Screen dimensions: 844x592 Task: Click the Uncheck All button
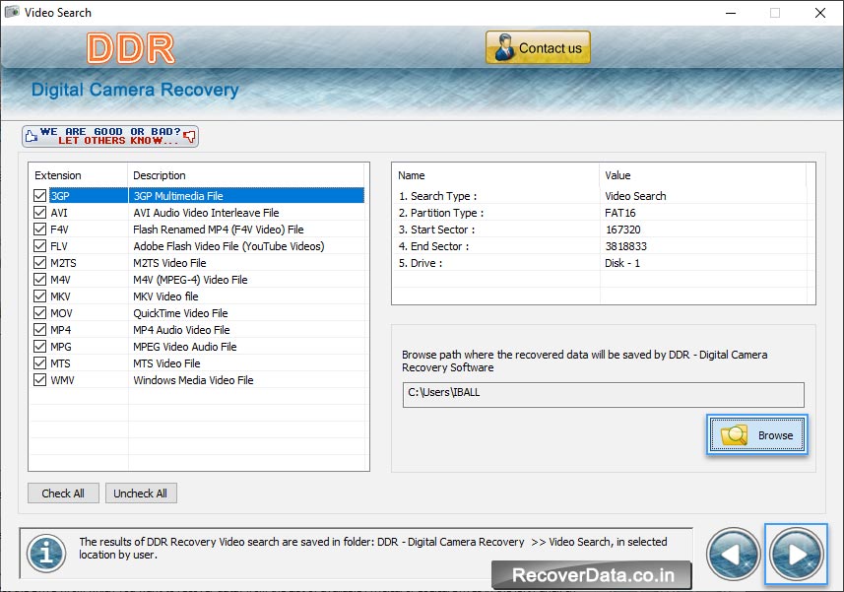point(141,493)
